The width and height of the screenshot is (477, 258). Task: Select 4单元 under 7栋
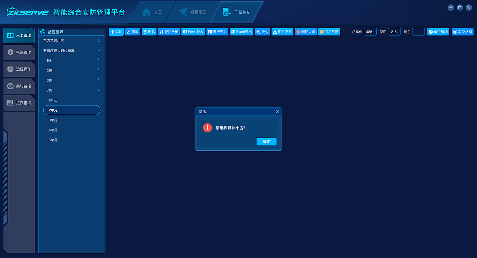click(53, 130)
